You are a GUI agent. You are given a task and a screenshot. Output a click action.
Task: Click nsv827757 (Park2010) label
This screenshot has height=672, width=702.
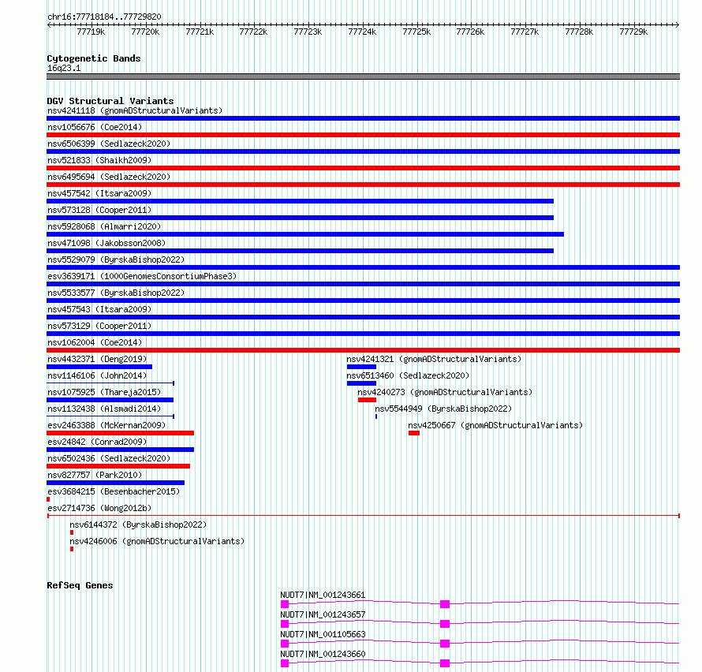point(95,475)
